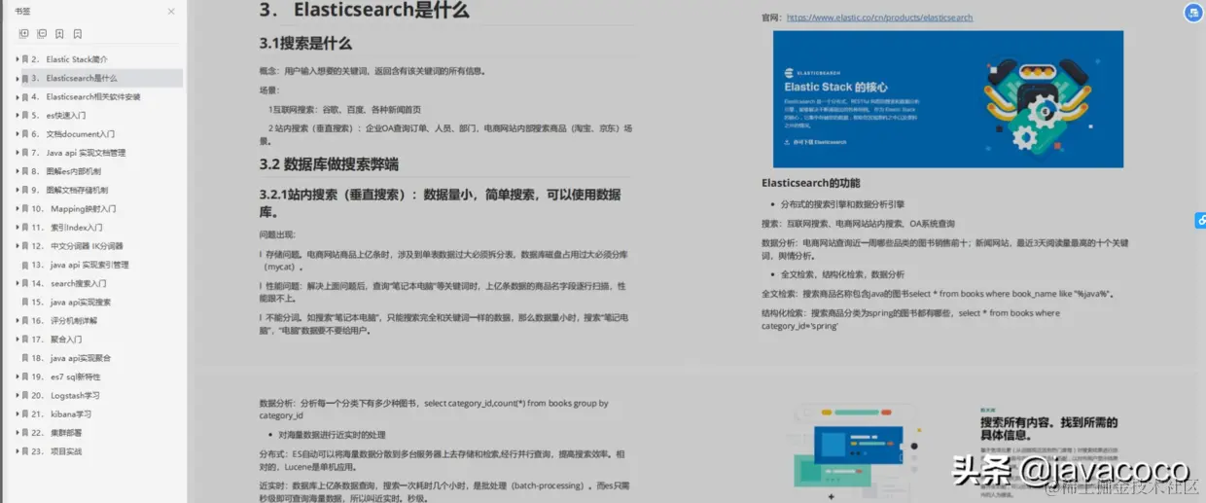Screen dimensions: 1206x503
Task: Expand the 2. Elastic Stack简介 bookmark
Action: coord(17,59)
